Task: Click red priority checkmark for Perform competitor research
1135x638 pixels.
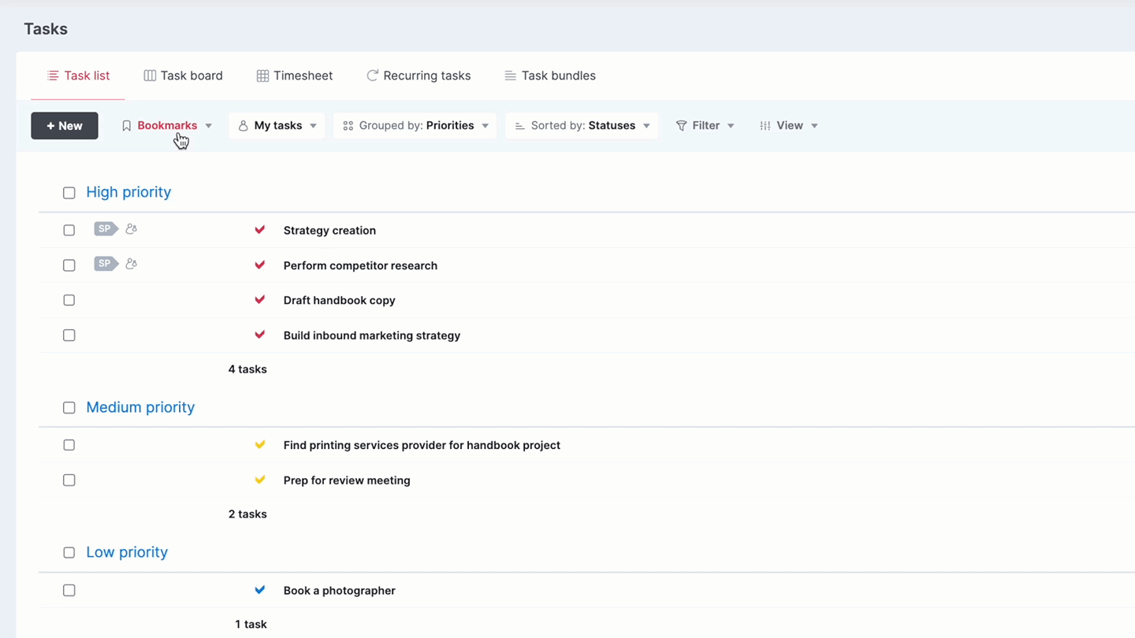Action: pyautogui.click(x=260, y=265)
